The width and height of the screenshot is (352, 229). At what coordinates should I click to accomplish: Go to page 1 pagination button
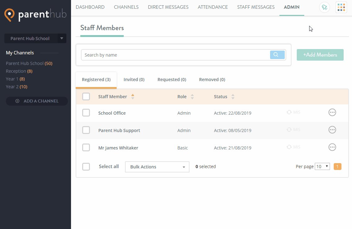click(x=337, y=167)
